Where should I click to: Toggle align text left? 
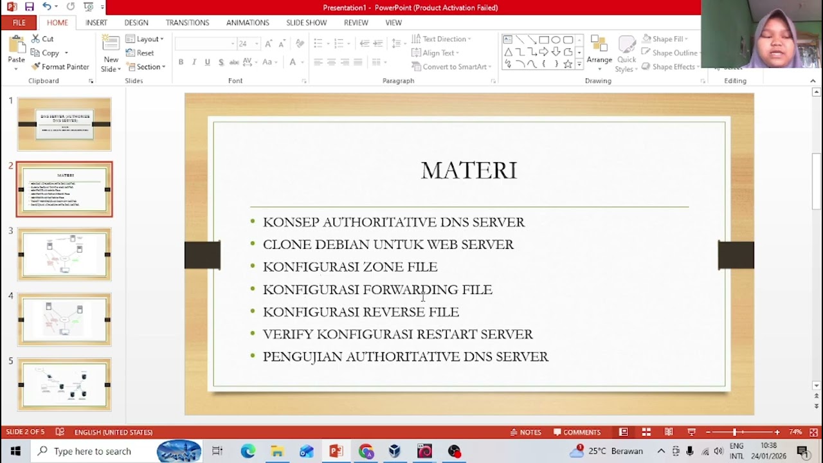click(318, 62)
